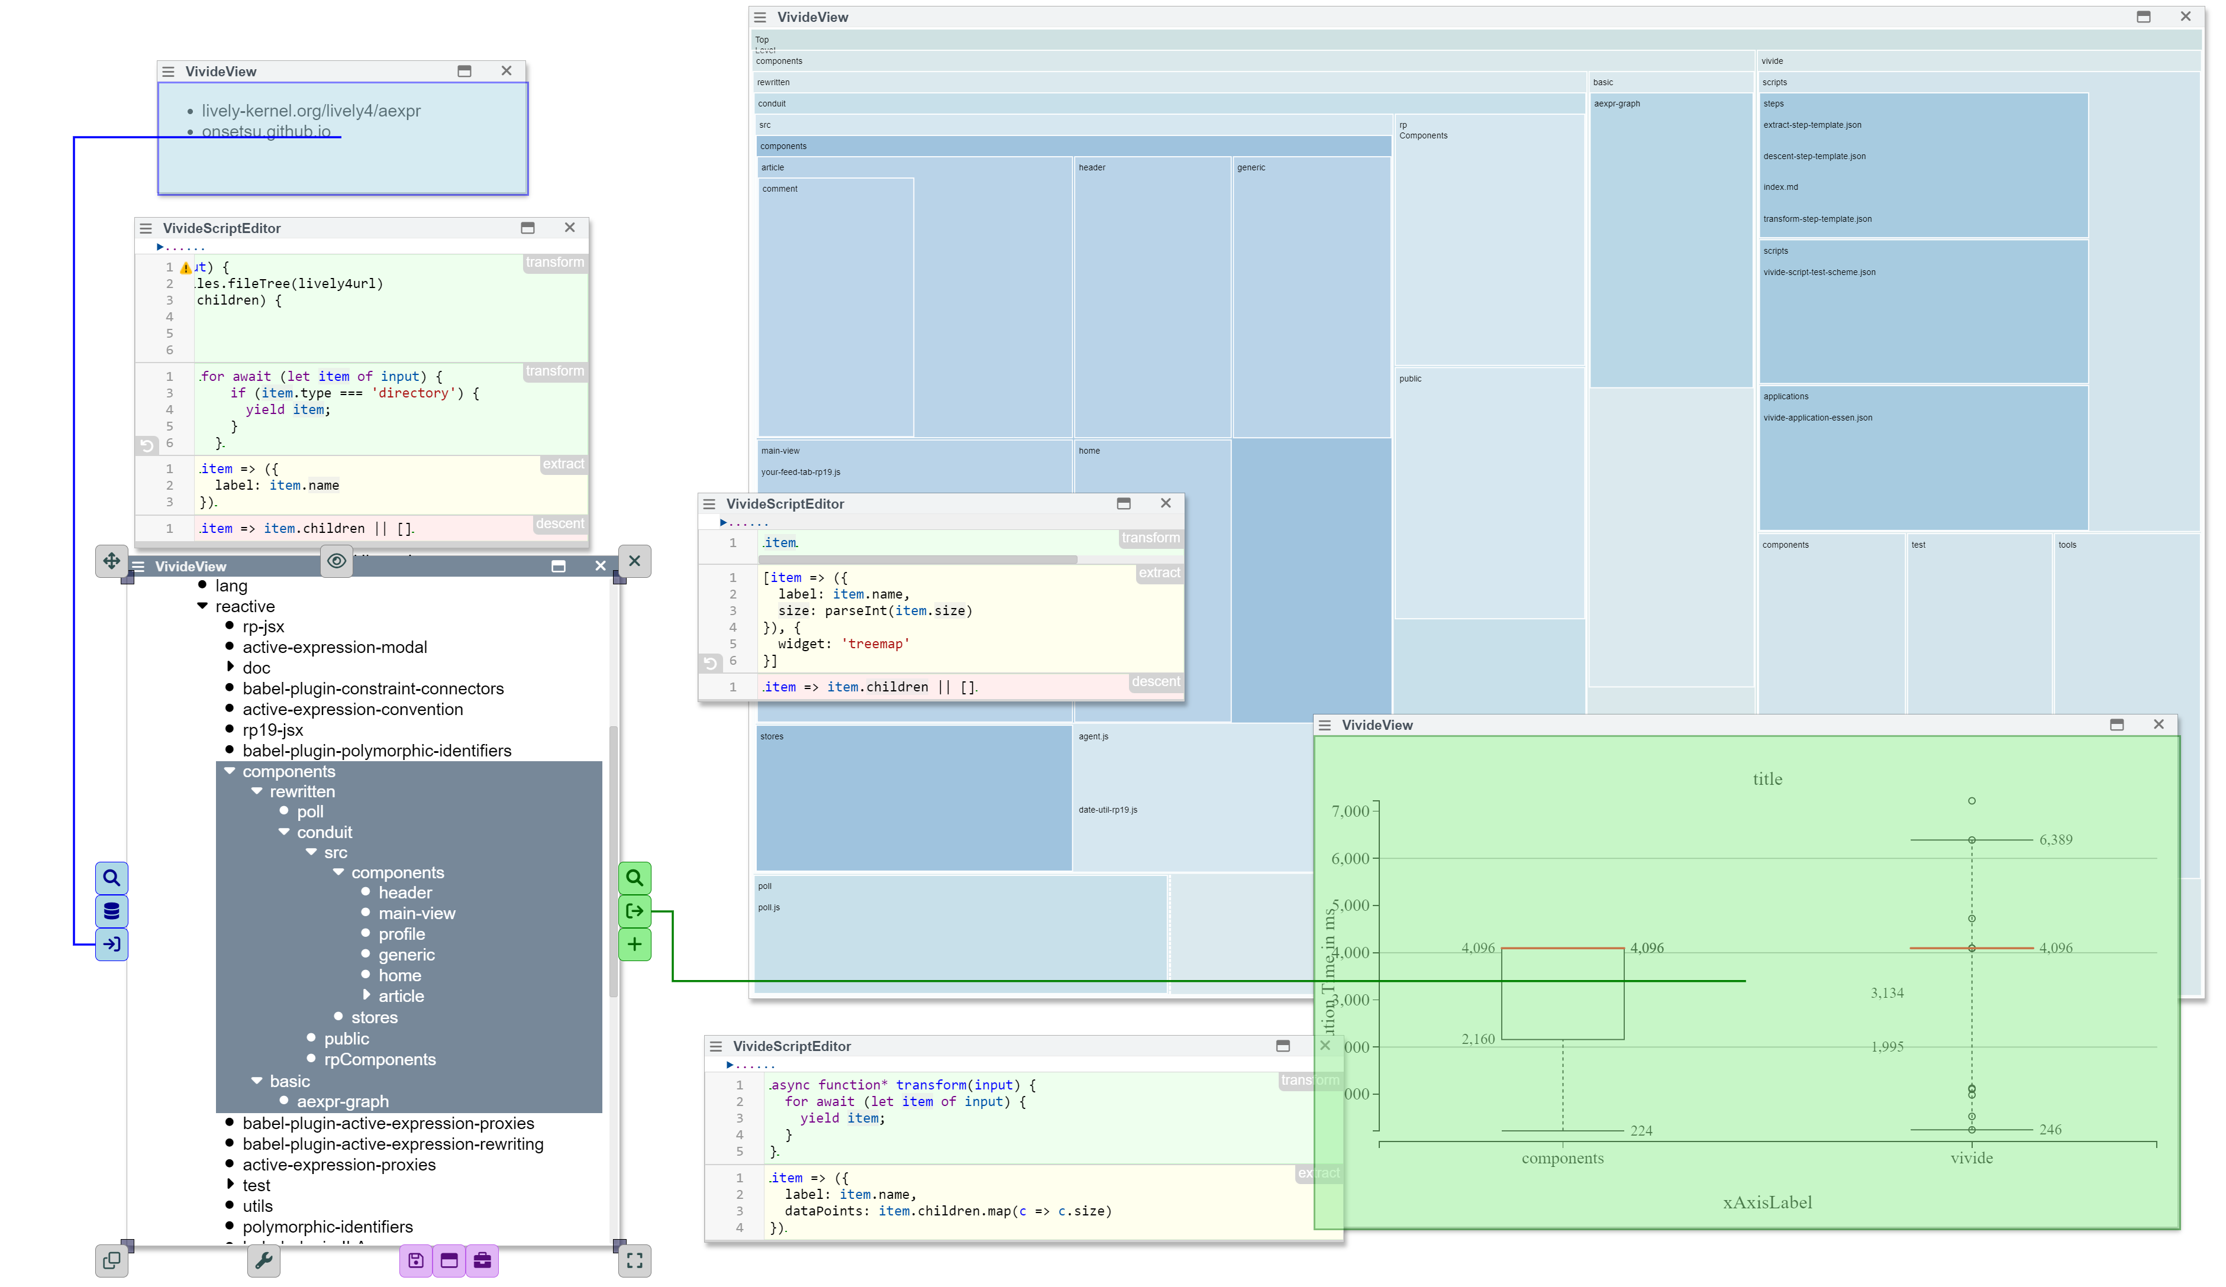Select the babel-plugin-constraint-connectors tree item
Screen dimensions: 2226x1287
[373, 688]
